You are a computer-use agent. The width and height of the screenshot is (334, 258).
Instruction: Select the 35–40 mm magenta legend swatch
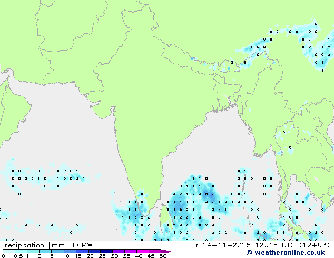click(x=131, y=251)
